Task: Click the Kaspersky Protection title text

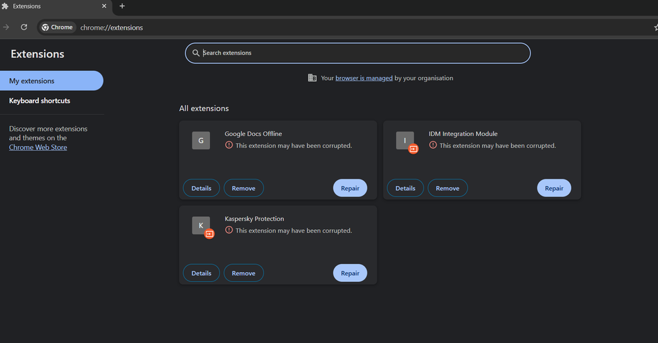Action: 254,219
